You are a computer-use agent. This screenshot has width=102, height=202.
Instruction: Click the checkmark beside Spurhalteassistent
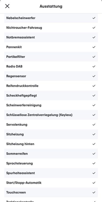click(94, 173)
